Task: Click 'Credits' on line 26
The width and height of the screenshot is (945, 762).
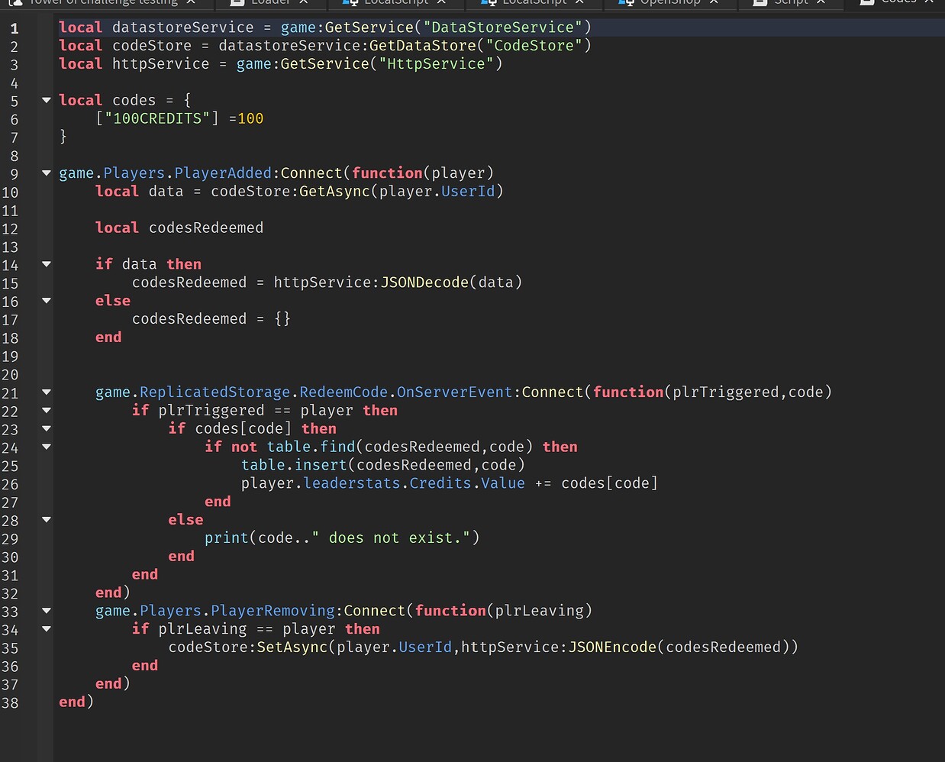Action: pyautogui.click(x=440, y=483)
